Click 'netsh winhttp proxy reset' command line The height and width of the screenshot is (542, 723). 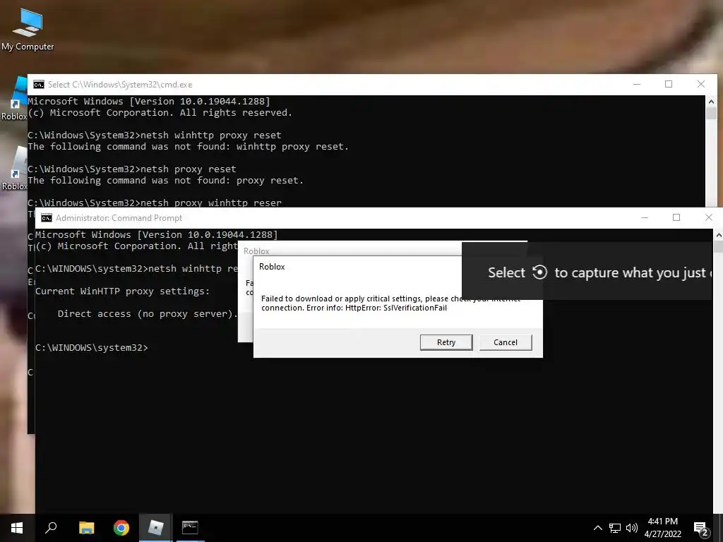tap(154, 135)
